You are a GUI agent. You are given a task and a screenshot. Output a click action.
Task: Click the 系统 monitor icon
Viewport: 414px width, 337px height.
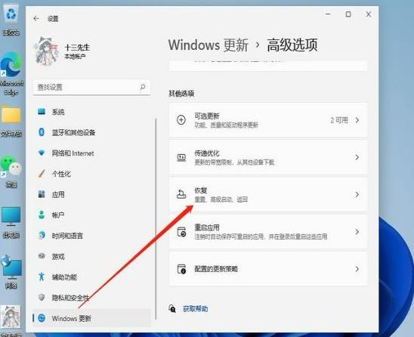coord(42,112)
